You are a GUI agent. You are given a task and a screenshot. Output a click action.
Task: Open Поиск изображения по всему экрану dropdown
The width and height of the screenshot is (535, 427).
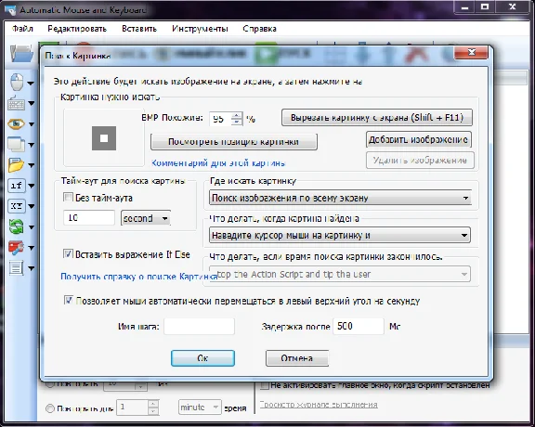(x=340, y=198)
